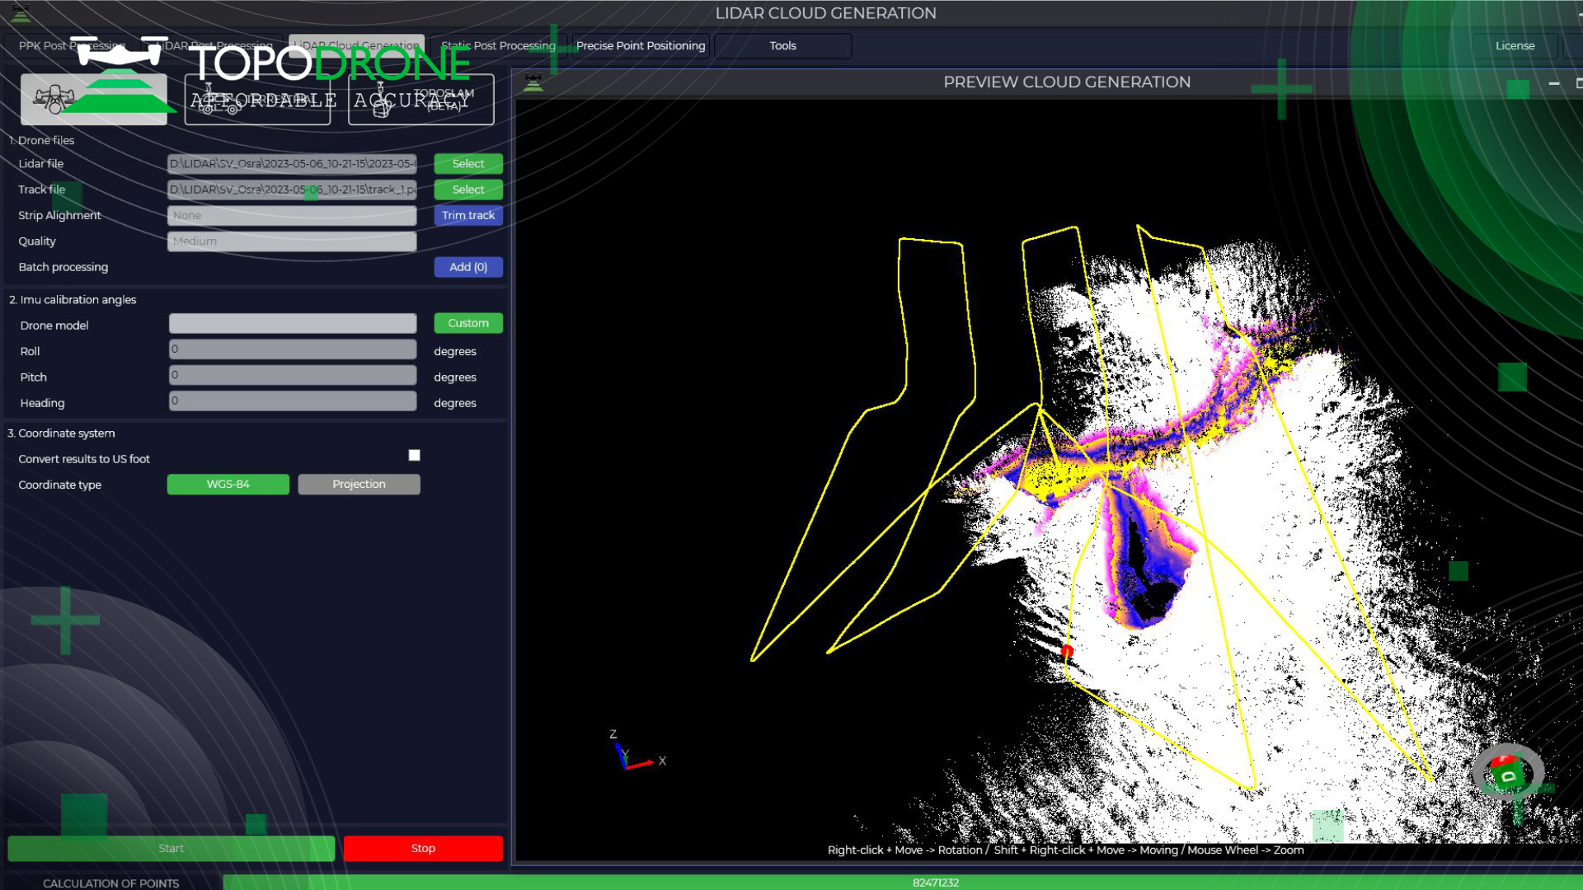Open the TOPOSLAM (BETA) backpack mode
Viewport: 1583px width, 890px height.
coord(420,100)
